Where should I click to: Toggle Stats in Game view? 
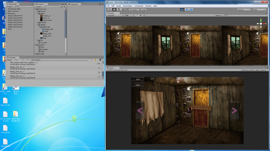pos(257,70)
